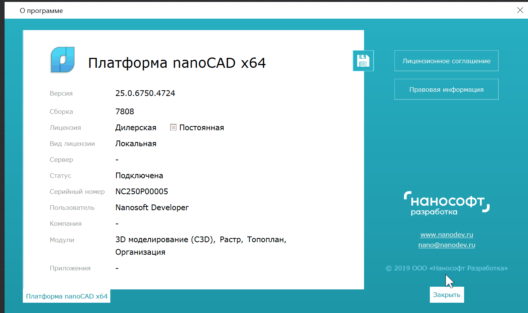Click build number 7808
528x313 pixels.
(125, 112)
